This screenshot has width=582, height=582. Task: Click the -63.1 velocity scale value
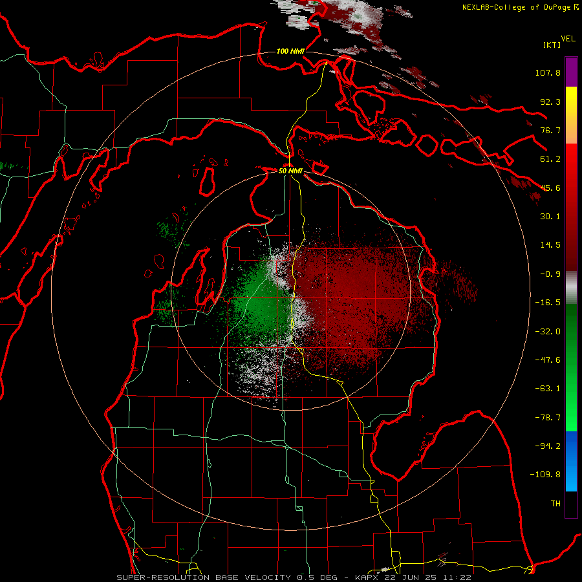pos(548,389)
